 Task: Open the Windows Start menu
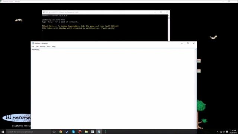click(x=3, y=132)
